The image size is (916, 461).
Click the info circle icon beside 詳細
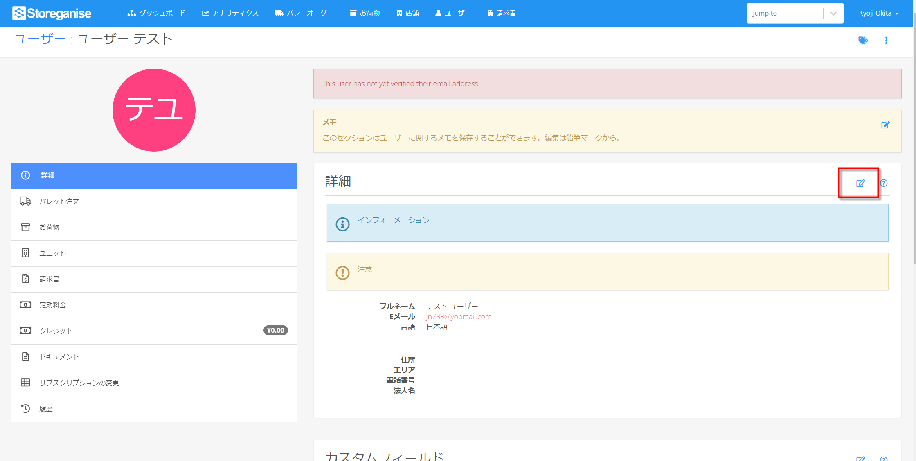click(25, 175)
